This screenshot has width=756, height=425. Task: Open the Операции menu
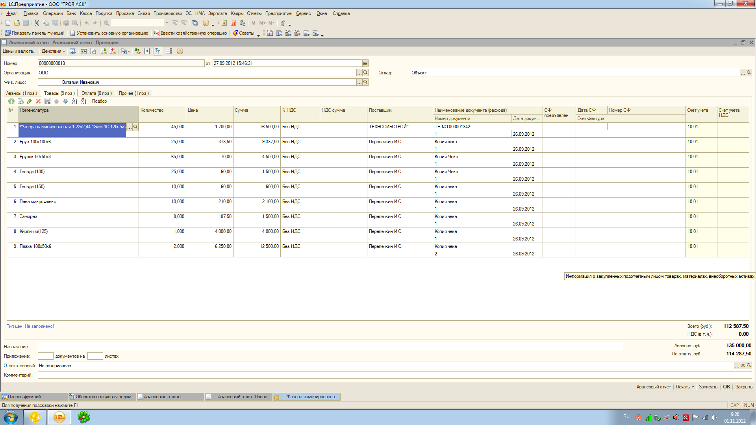53,13
